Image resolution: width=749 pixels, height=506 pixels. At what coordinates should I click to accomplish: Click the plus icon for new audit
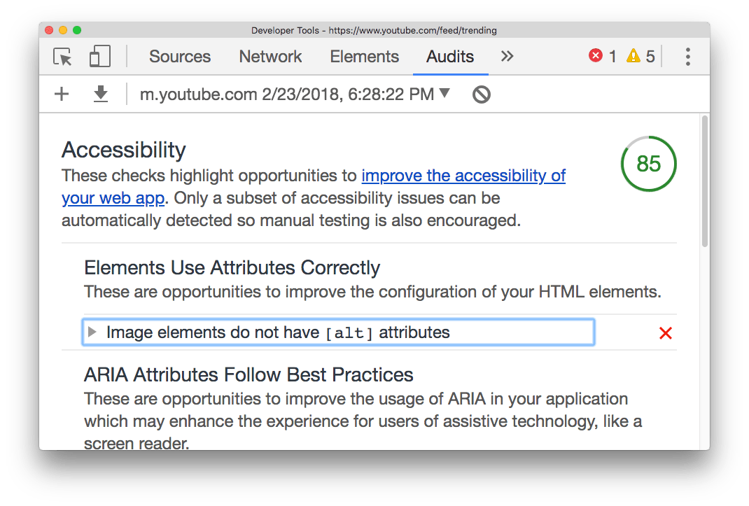tap(62, 94)
